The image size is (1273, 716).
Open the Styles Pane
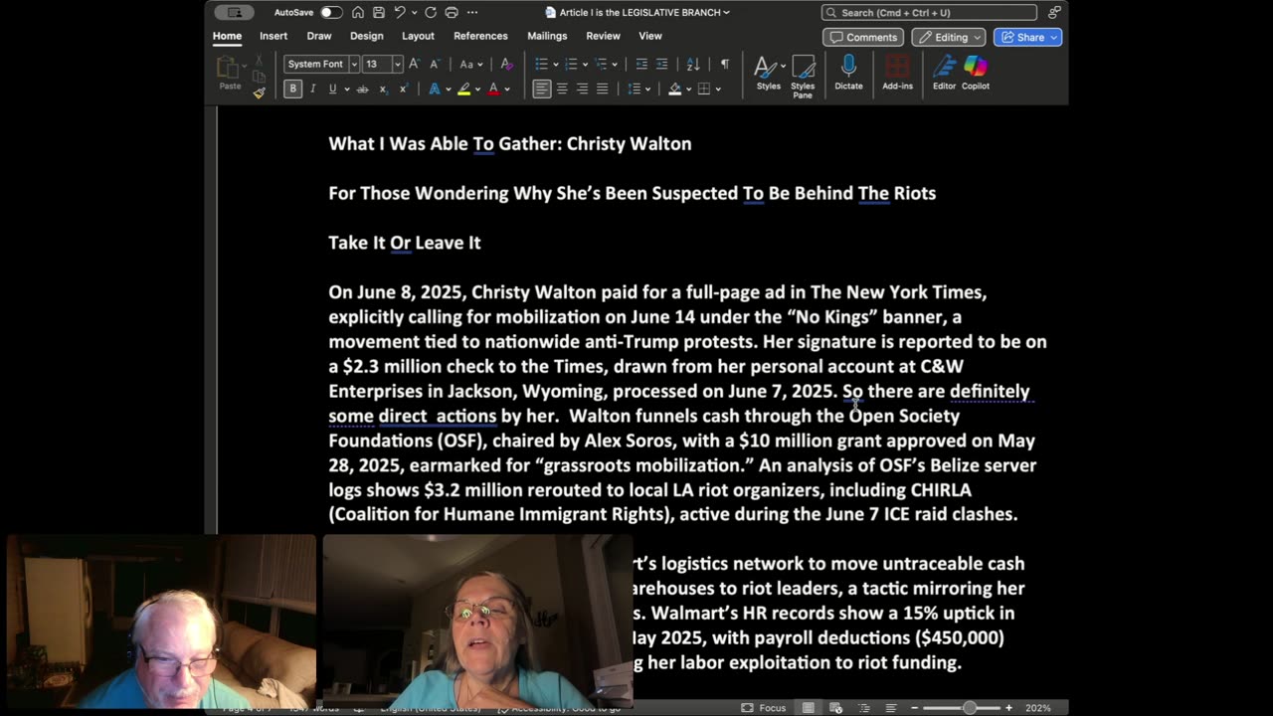click(x=803, y=77)
